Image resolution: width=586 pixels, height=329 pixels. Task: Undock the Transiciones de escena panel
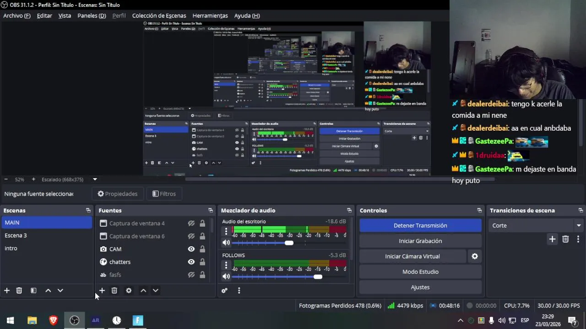point(581,211)
